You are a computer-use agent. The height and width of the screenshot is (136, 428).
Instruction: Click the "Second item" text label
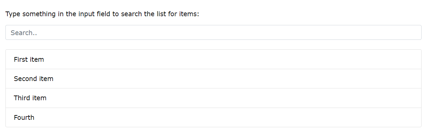[33, 79]
